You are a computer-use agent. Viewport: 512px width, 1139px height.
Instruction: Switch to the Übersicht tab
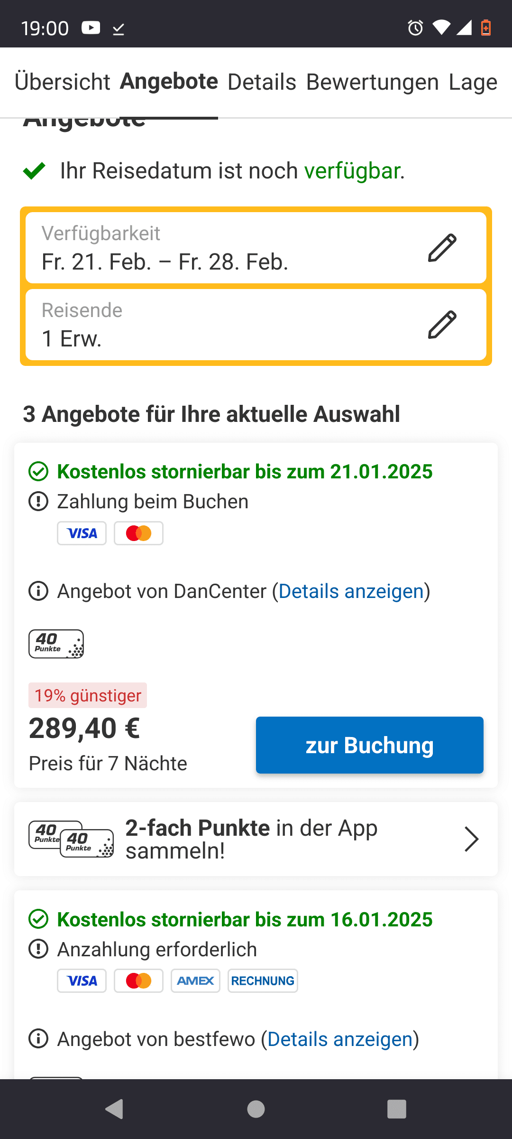click(x=62, y=82)
